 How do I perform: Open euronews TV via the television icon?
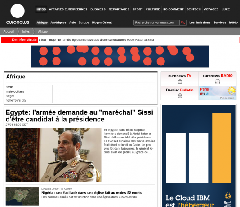coord(180,82)
